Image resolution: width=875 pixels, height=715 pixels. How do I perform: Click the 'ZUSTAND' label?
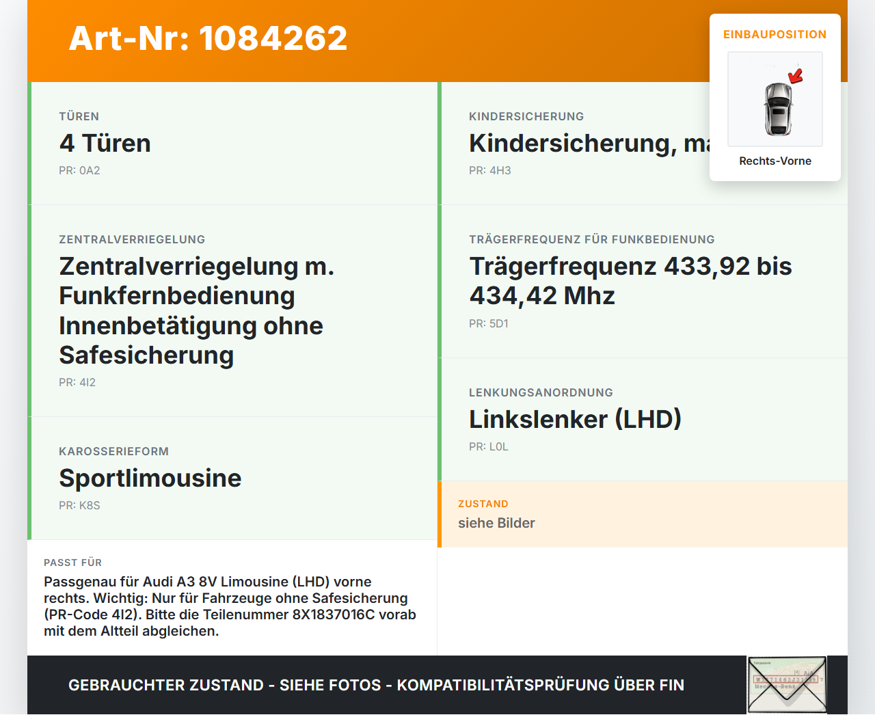483,504
